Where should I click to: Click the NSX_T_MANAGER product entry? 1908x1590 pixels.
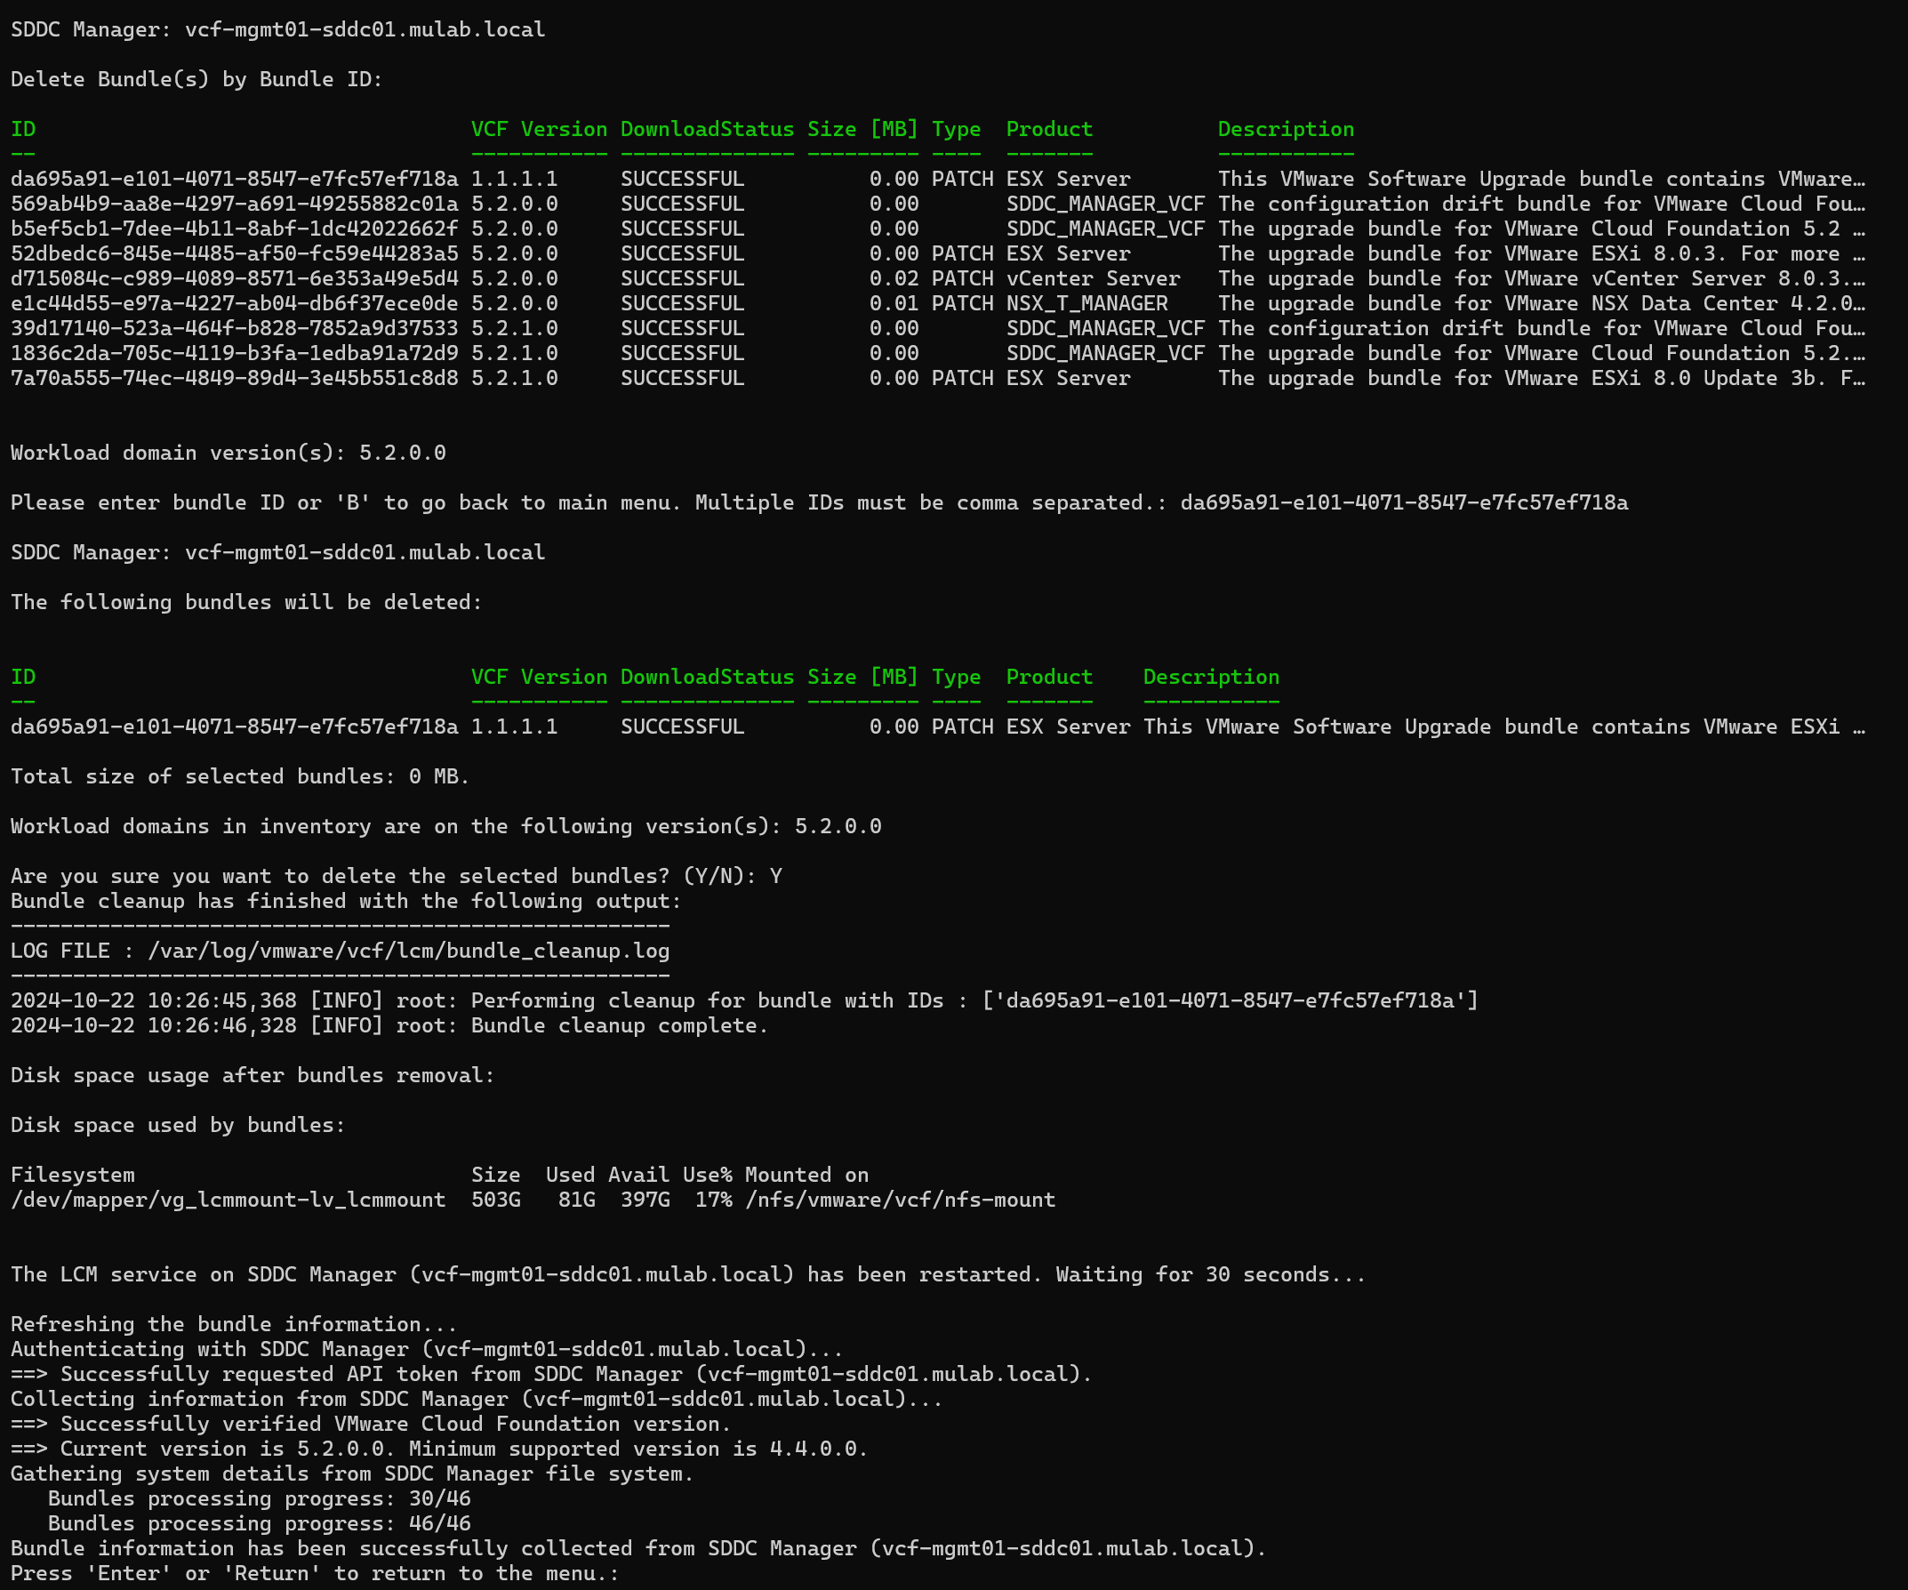(1086, 303)
